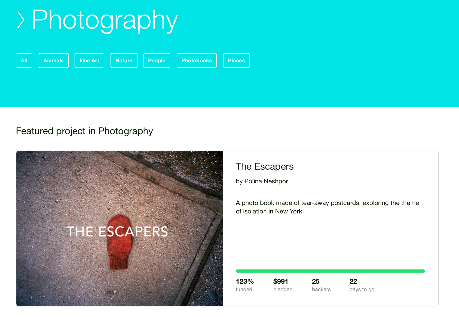Filter by Photobooks

[x=197, y=60]
